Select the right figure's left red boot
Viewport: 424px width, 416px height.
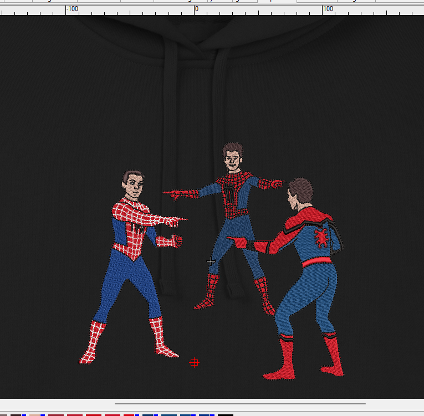286,360
